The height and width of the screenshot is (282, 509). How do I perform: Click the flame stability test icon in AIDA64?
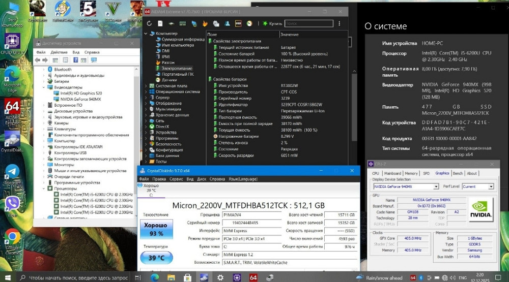tap(205, 23)
